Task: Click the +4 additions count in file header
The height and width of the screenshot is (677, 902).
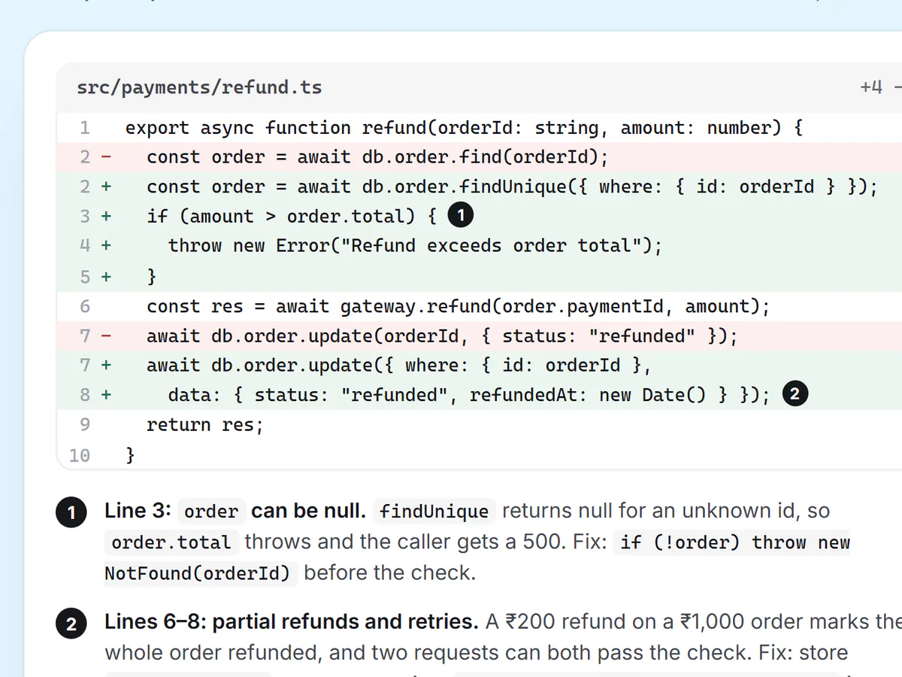Action: tap(871, 87)
